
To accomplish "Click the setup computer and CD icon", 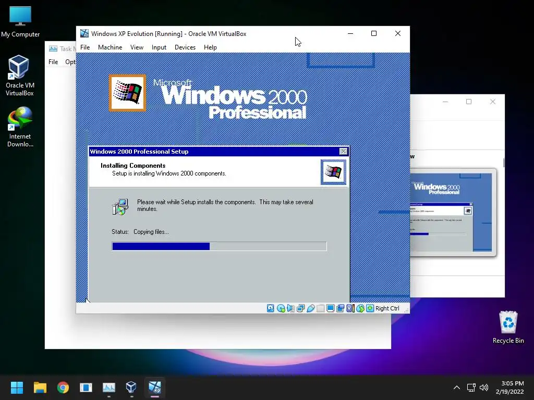I will pos(120,206).
